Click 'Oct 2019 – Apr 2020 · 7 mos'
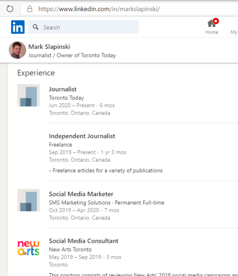The image size is (238, 276). [x=84, y=210]
